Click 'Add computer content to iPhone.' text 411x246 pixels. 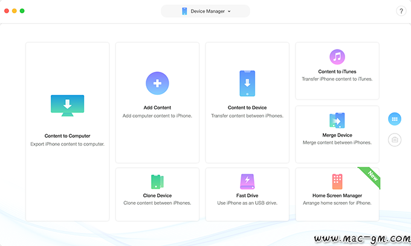[x=157, y=115]
